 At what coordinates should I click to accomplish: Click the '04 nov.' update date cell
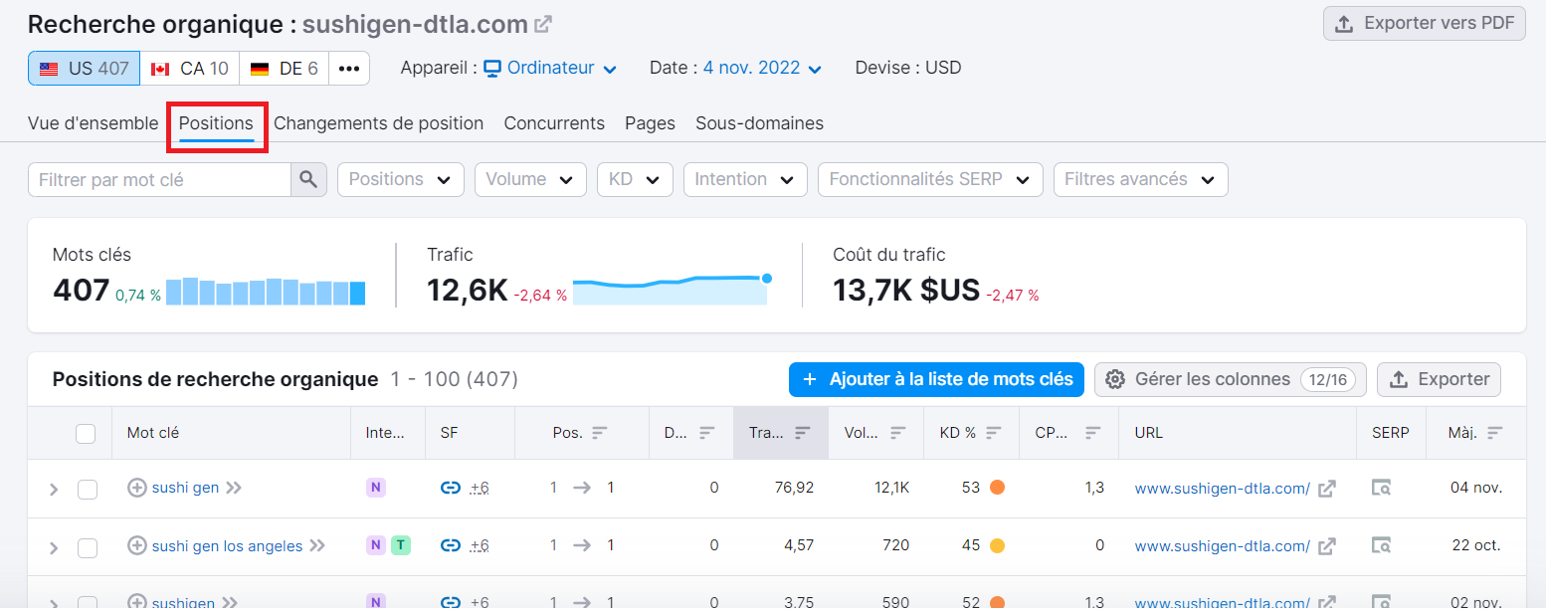[1476, 488]
